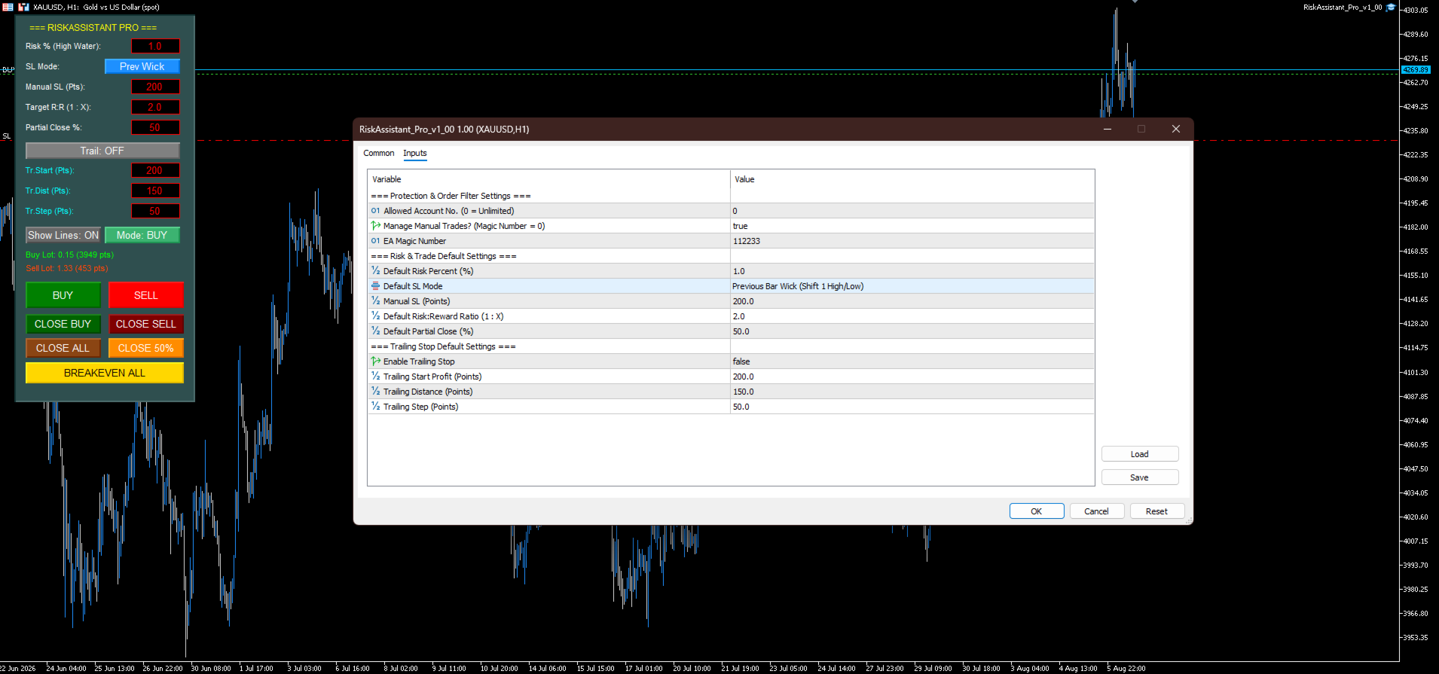Click the Risk % (High Water) field
Image resolution: width=1439 pixels, height=674 pixels.
tap(155, 46)
